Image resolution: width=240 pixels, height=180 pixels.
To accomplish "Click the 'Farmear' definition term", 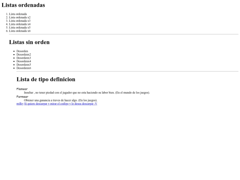I will tap(22, 96).
